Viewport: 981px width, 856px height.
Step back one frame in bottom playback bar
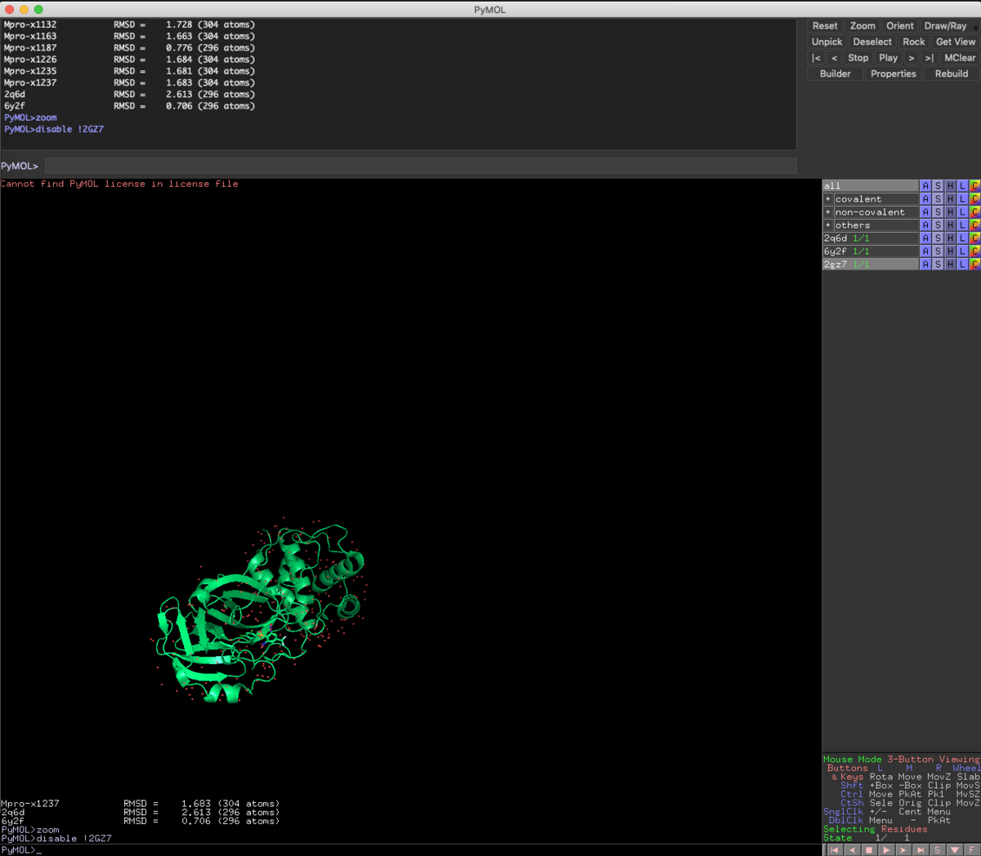pyautogui.click(x=853, y=850)
